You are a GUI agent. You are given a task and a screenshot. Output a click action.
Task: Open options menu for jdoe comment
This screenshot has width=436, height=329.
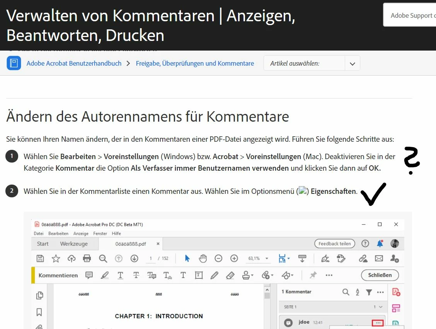pos(378,322)
